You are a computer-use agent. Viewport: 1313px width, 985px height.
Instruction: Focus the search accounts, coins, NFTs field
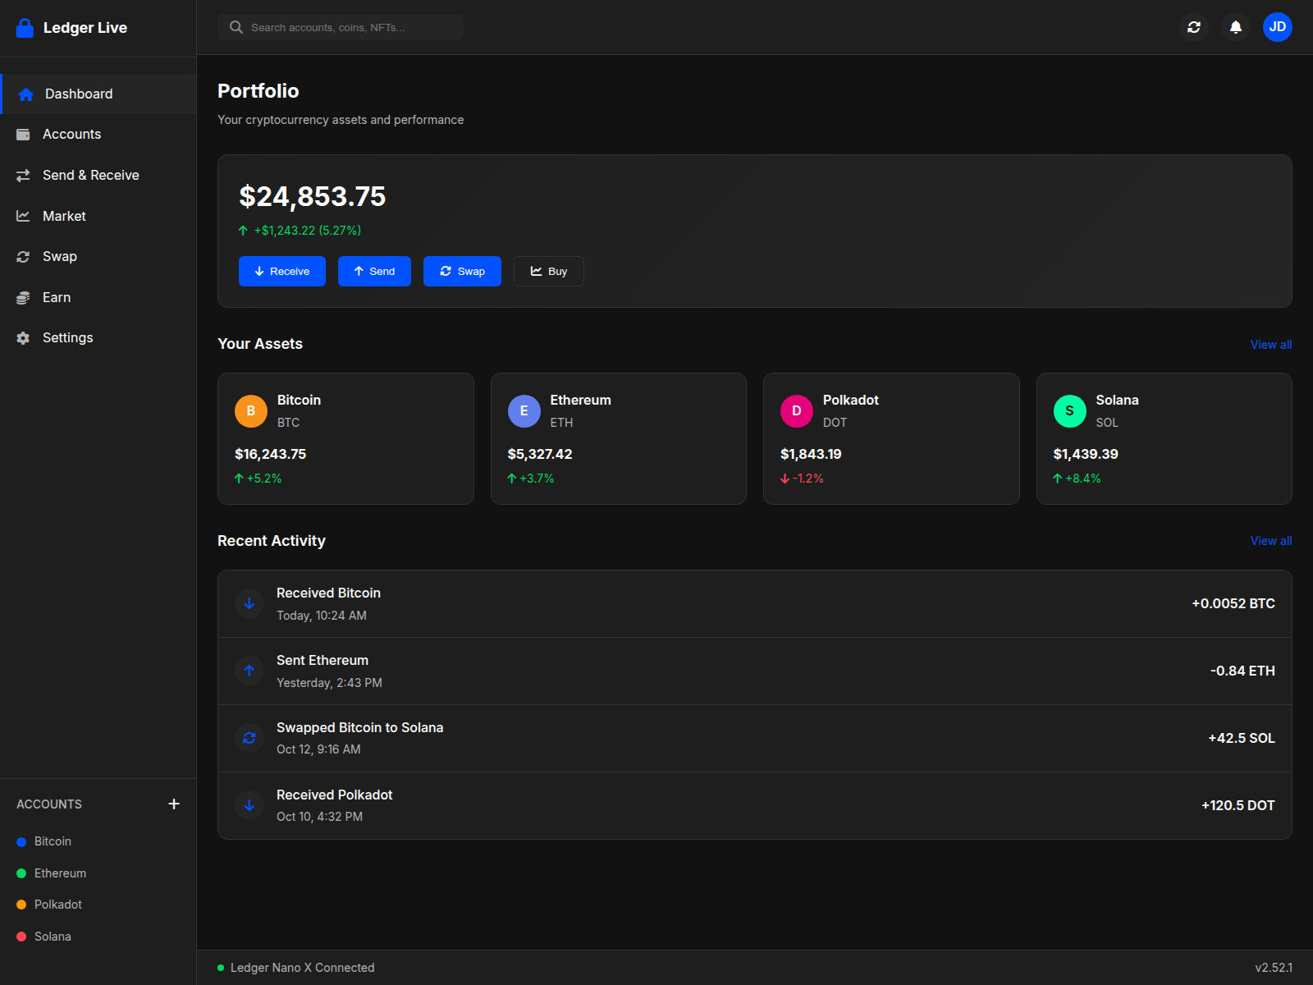pyautogui.click(x=341, y=27)
